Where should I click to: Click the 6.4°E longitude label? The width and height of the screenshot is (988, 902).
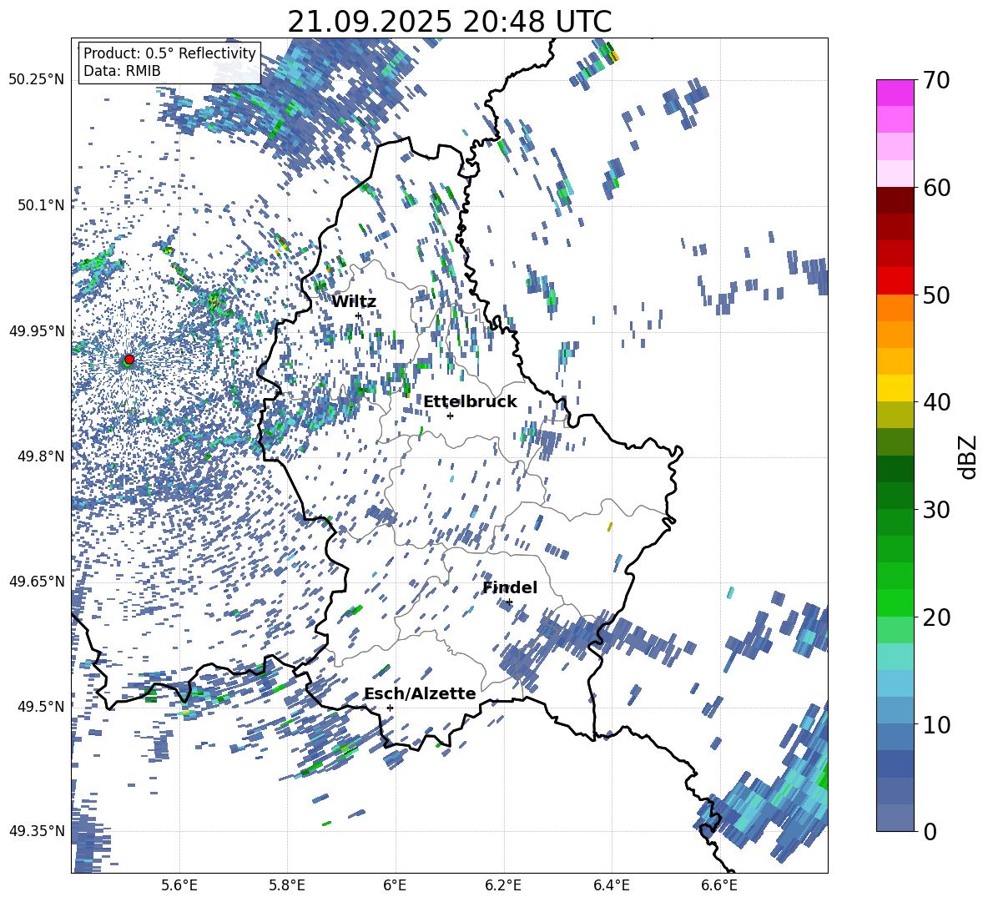click(x=611, y=885)
